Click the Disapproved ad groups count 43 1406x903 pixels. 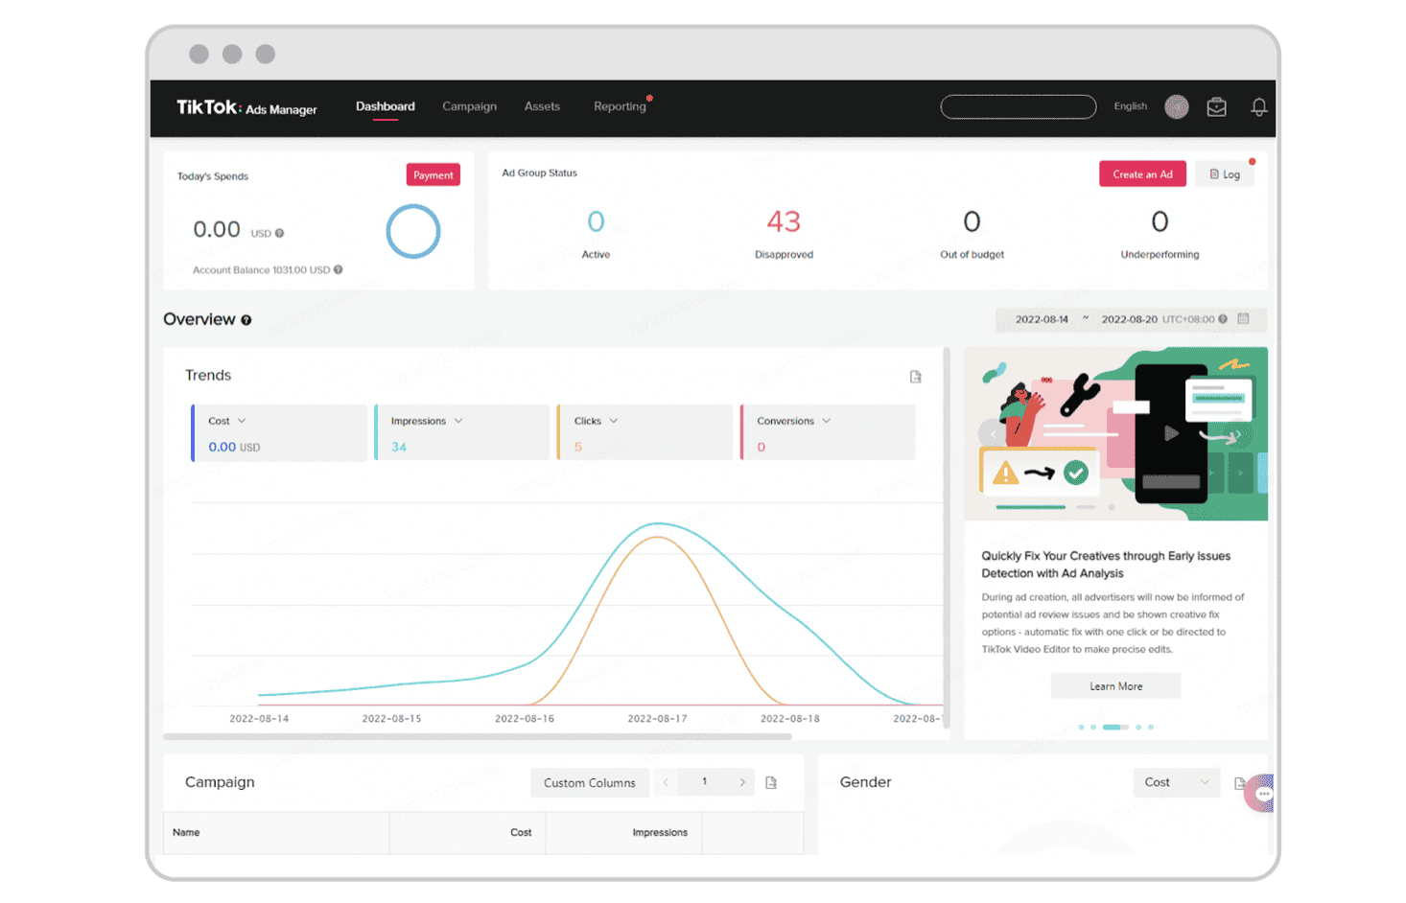(784, 222)
